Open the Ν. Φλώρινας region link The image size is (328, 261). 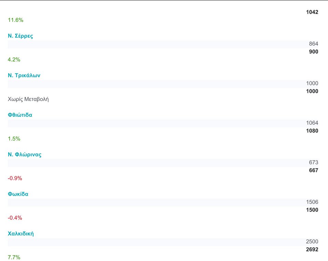point(25,154)
